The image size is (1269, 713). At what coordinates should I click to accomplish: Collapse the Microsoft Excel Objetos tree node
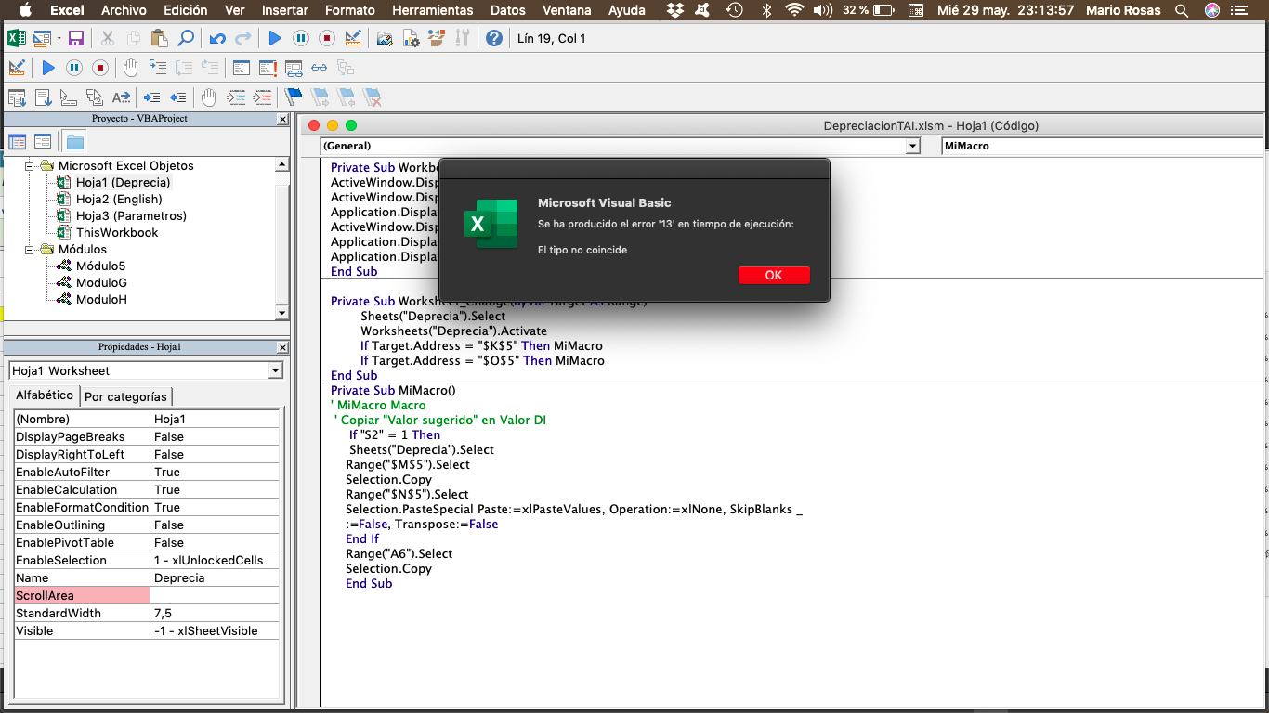pos(30,165)
